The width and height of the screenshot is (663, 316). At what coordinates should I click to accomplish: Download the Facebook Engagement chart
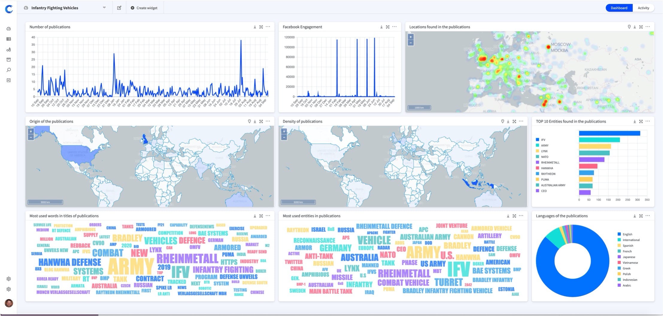coord(381,27)
